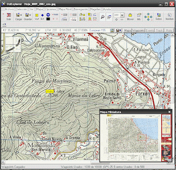The width and height of the screenshot is (176, 170).
Task: Open the Mapa menu
Action: coord(40,9)
